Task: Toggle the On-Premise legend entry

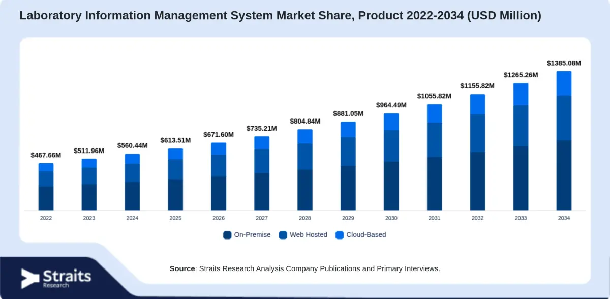Action: pos(247,235)
